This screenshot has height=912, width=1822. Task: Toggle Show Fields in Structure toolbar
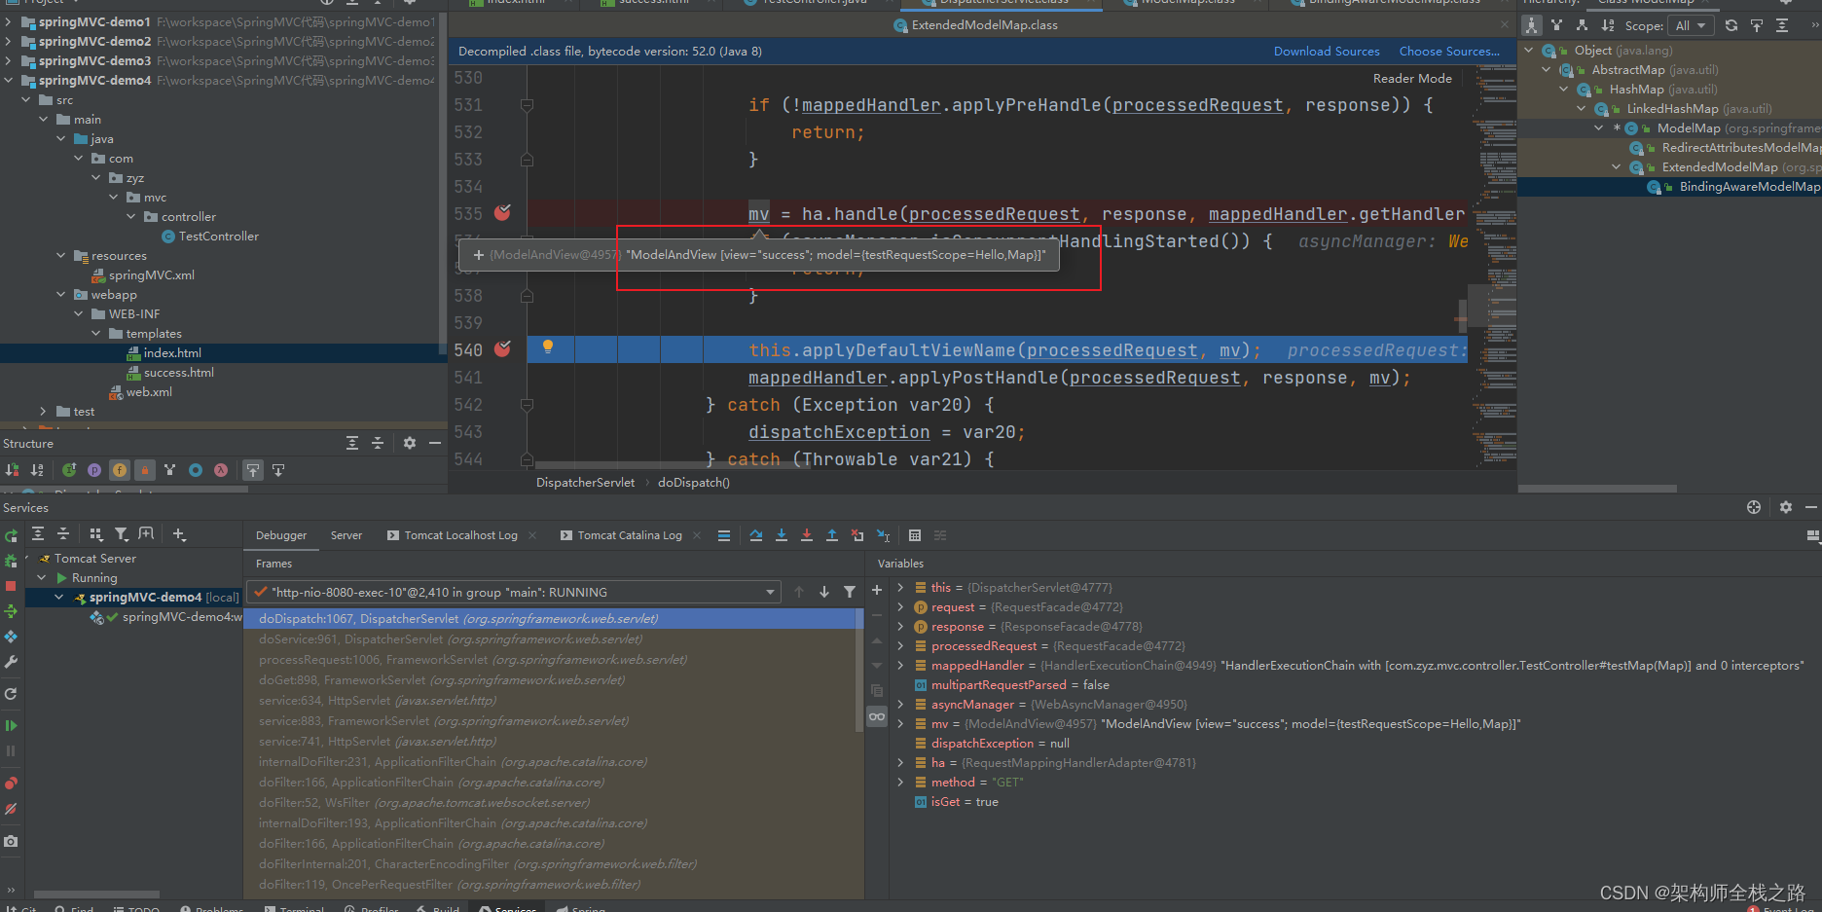[120, 470]
